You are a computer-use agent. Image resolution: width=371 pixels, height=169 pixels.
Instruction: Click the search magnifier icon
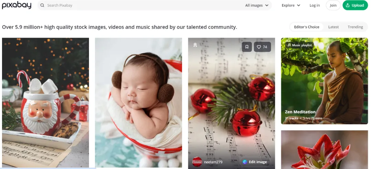[x=42, y=5]
